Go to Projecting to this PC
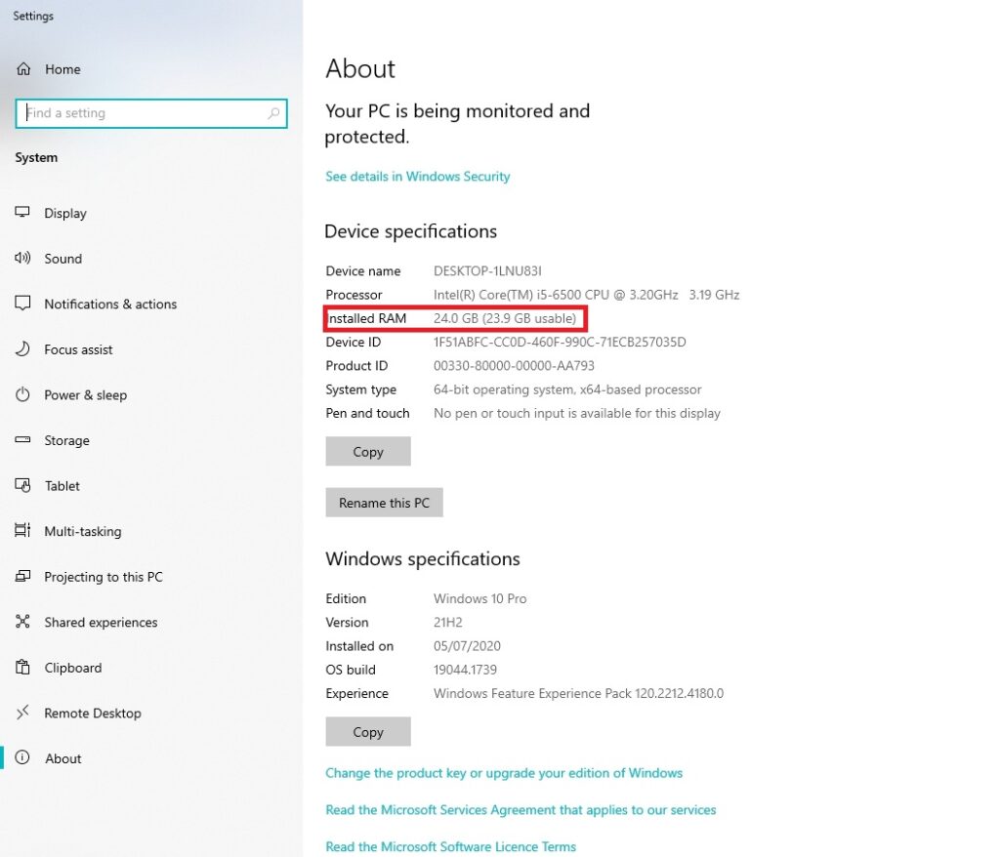Viewport: 1000px width, 857px height. [x=104, y=577]
